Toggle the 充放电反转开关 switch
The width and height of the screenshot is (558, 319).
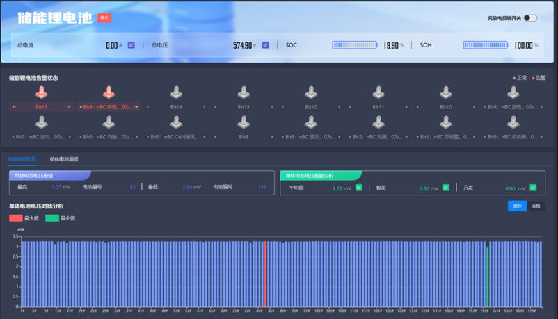(x=530, y=18)
